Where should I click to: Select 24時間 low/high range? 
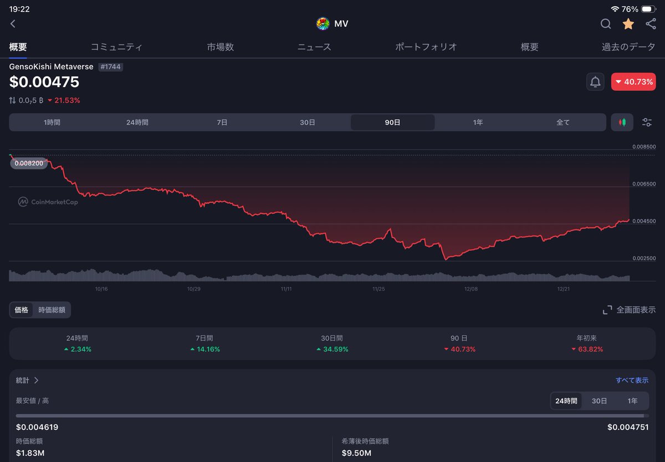[x=566, y=401]
